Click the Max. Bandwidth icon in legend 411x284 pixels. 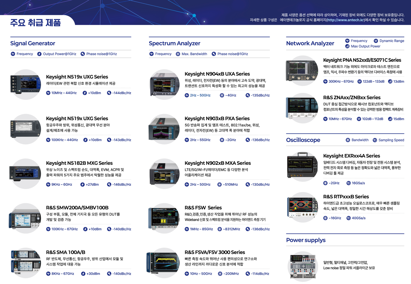click(x=178, y=54)
